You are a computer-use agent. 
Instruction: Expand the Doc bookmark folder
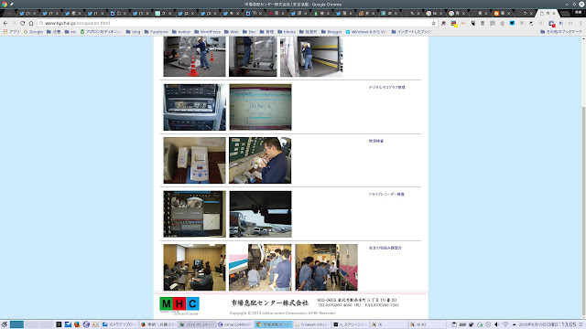pos(249,32)
